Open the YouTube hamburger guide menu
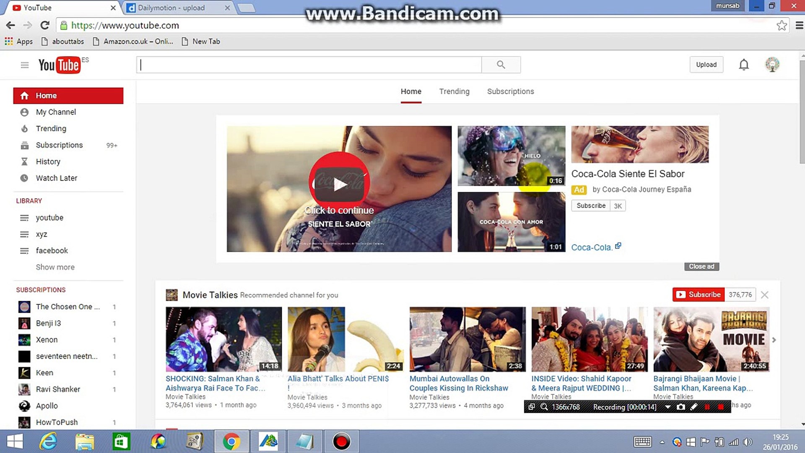 tap(24, 65)
